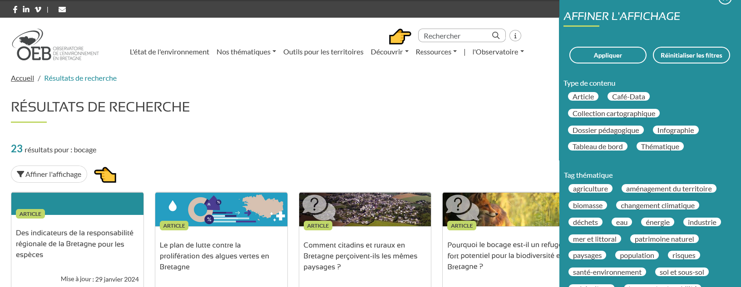
Task: Select the agriculture tag
Action: [590, 189]
